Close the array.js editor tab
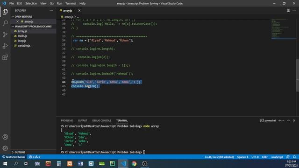Viewport: 299px width, 168px height. point(79,11)
